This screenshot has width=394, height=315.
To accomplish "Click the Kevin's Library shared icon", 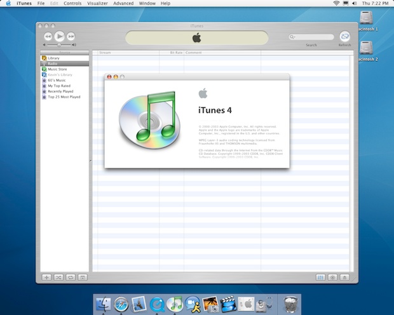I will point(44,74).
